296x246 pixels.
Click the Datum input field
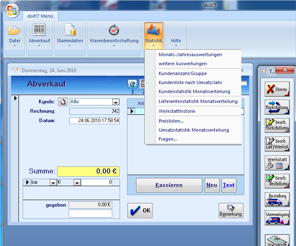[x=95, y=121]
